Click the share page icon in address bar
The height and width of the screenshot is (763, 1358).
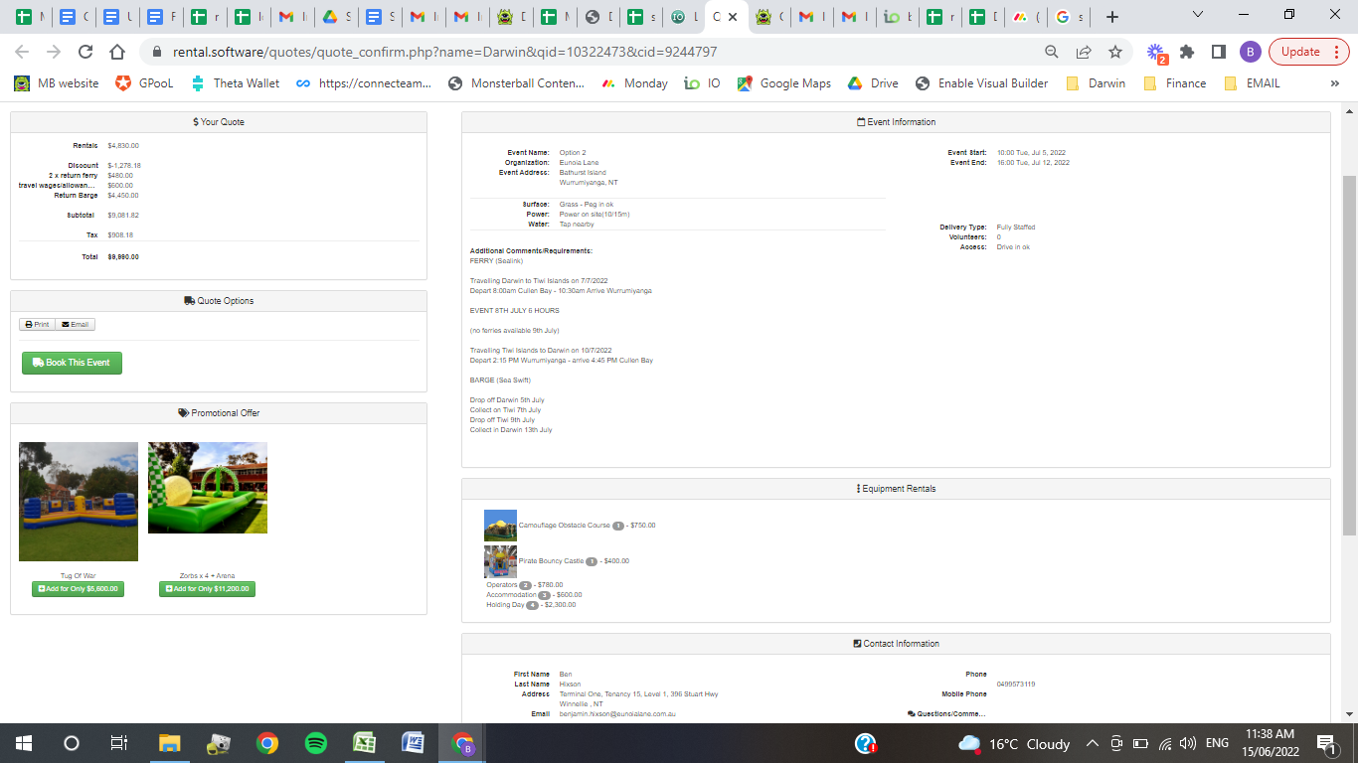click(x=1084, y=52)
